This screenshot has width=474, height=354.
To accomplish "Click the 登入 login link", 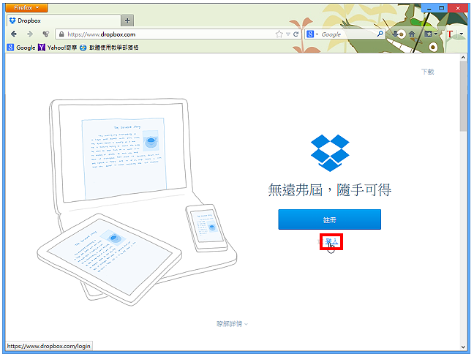I will coord(331,241).
